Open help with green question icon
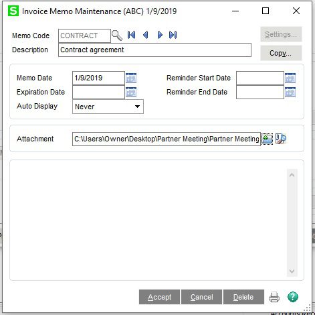This screenshot has height=315, width=315. (293, 297)
